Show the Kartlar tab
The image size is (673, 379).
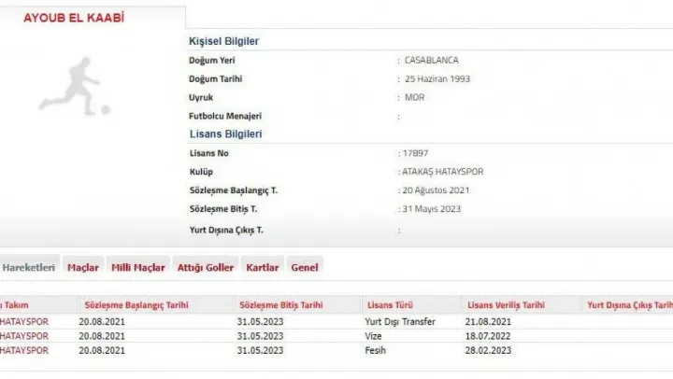(262, 267)
